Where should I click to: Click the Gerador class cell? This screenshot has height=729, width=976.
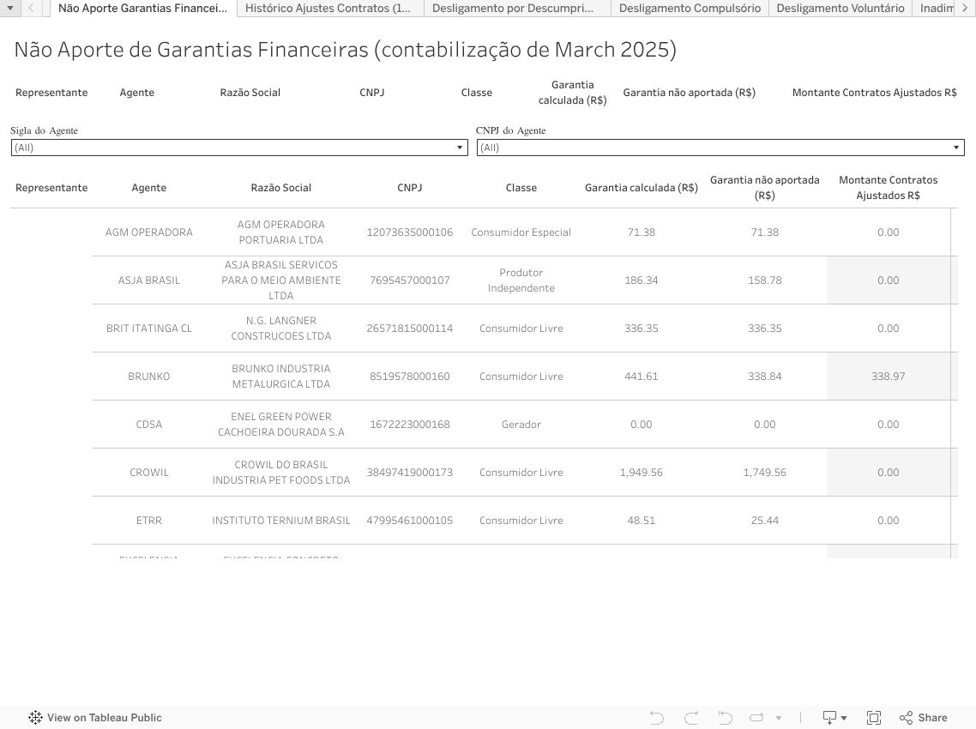coord(521,424)
